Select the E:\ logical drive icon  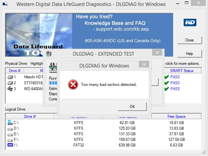(x=10, y=135)
